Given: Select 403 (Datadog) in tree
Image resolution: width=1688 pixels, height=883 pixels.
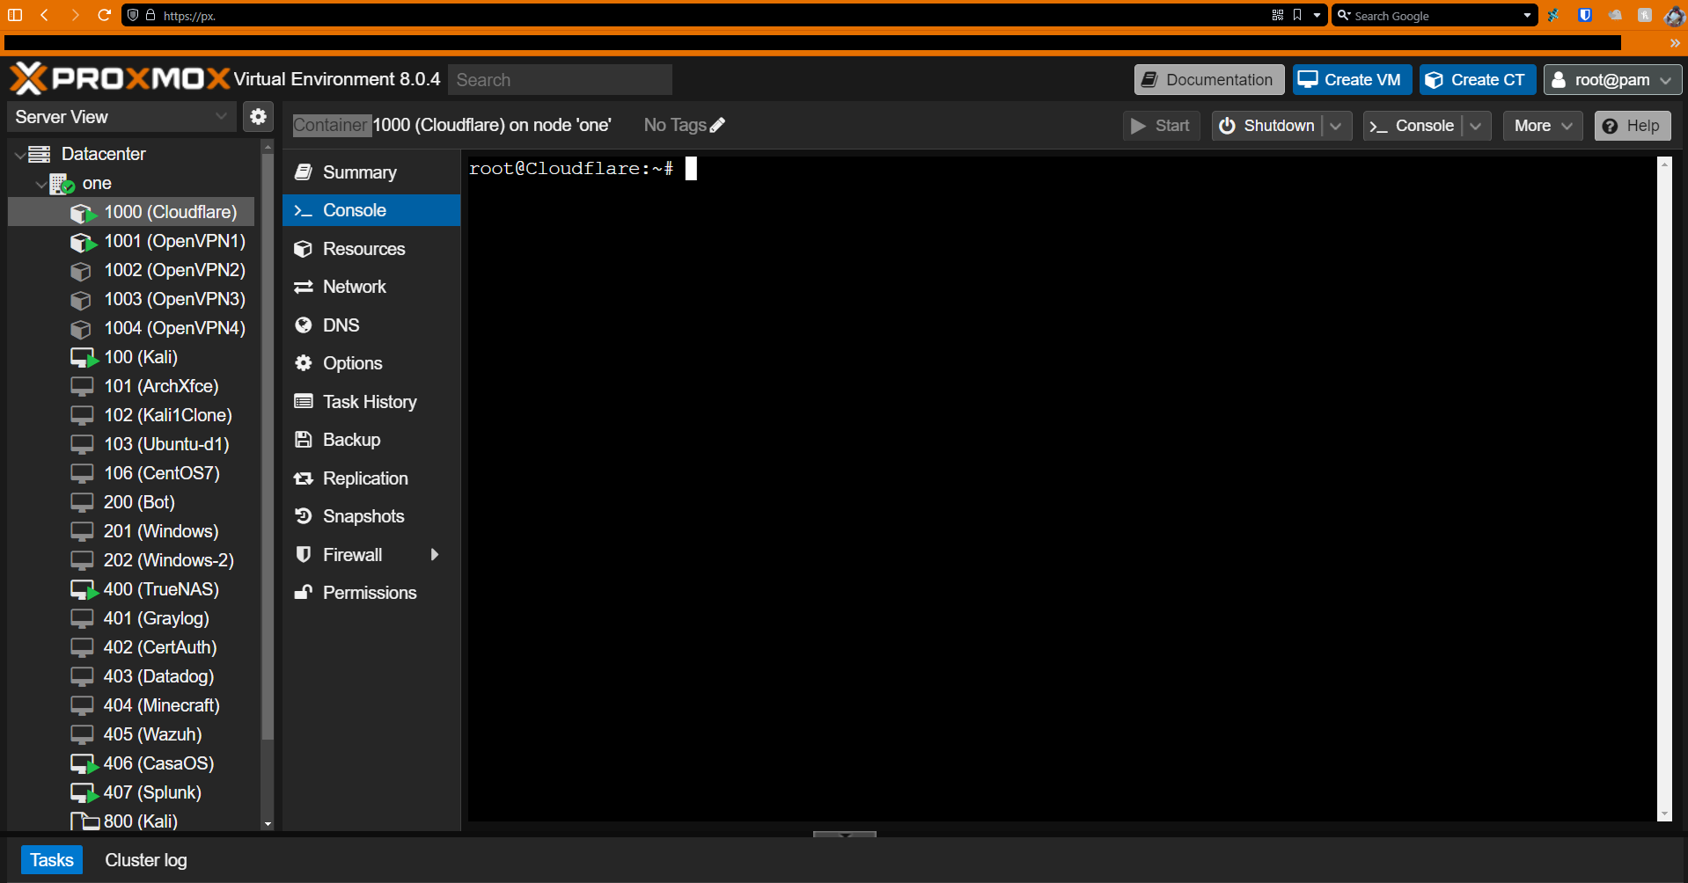Looking at the screenshot, I should tap(131, 676).
